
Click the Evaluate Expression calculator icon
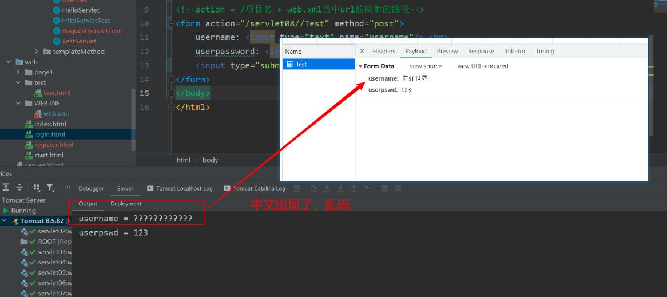(x=384, y=188)
